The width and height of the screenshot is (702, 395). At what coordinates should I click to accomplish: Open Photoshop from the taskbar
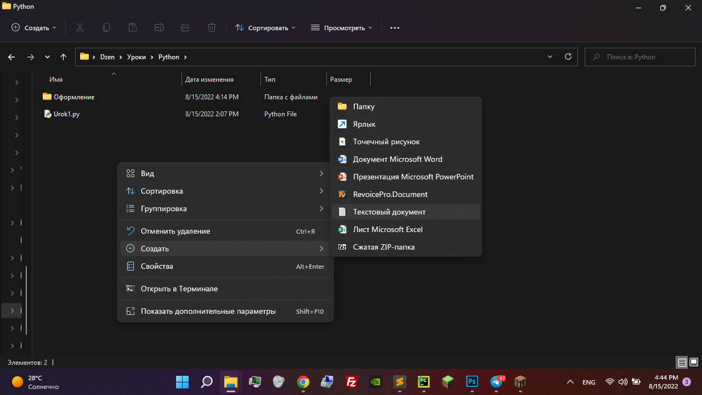tap(472, 382)
